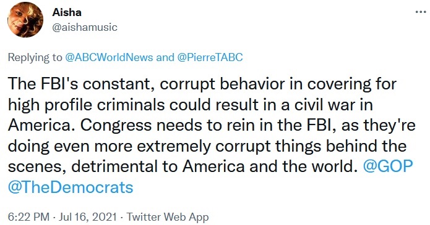Open the three-dot more options menu
Viewport: 430px width, 225px height.
[421, 12]
